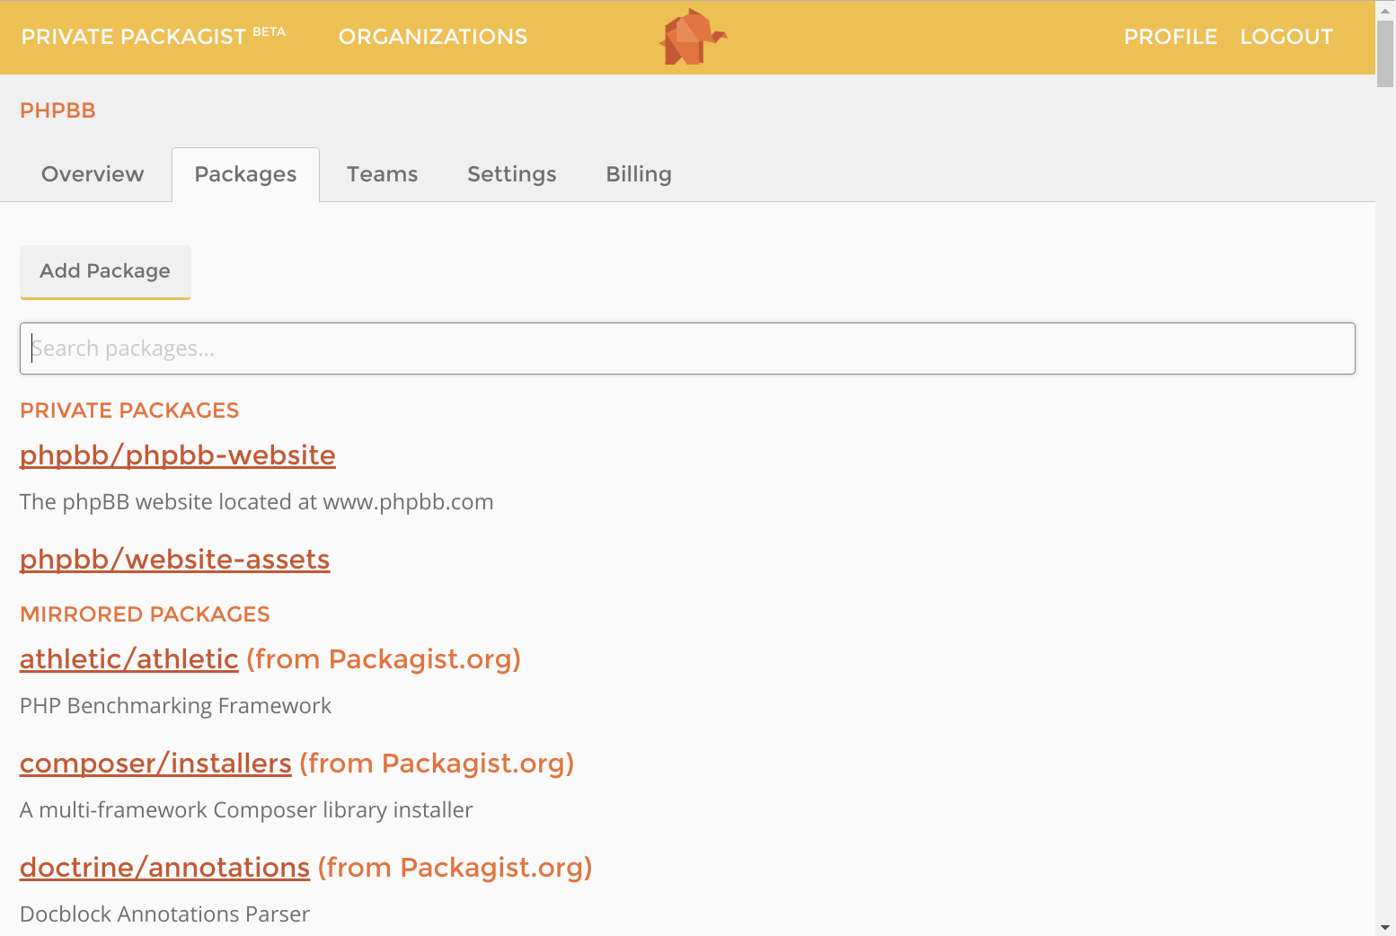Open doctrine/annotations package details
Image resolution: width=1396 pixels, height=936 pixels.
164,868
